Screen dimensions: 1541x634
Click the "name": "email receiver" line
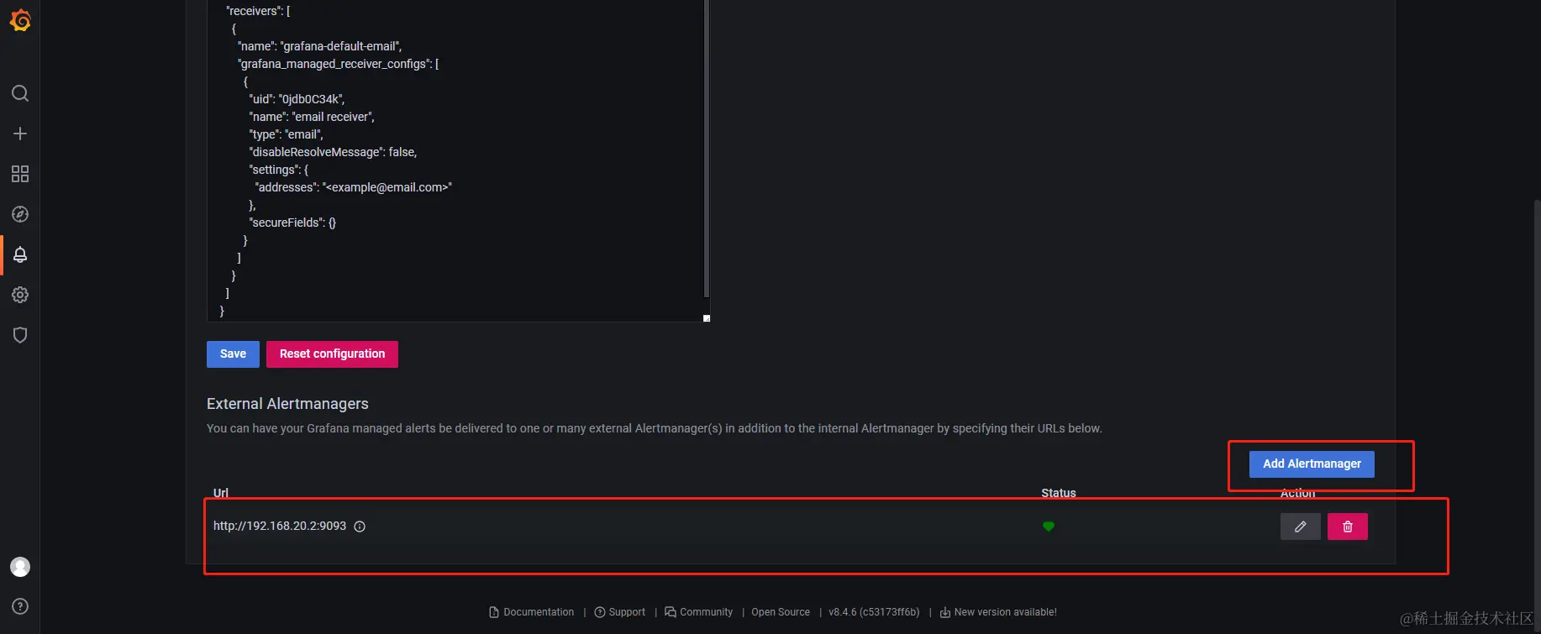pyautogui.click(x=312, y=117)
